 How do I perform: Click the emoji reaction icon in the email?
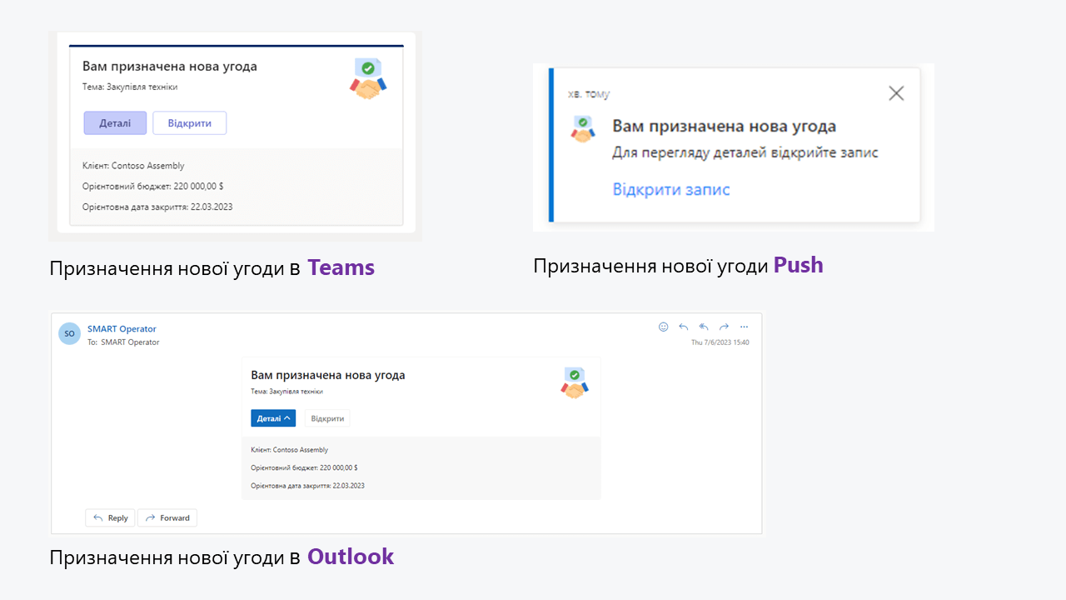664,327
